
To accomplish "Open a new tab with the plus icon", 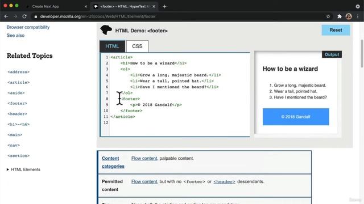I will click(x=164, y=6).
